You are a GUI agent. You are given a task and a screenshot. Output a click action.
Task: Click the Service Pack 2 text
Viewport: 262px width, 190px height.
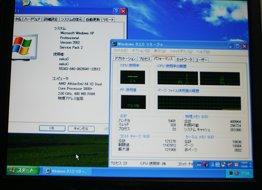pyautogui.click(x=71, y=47)
